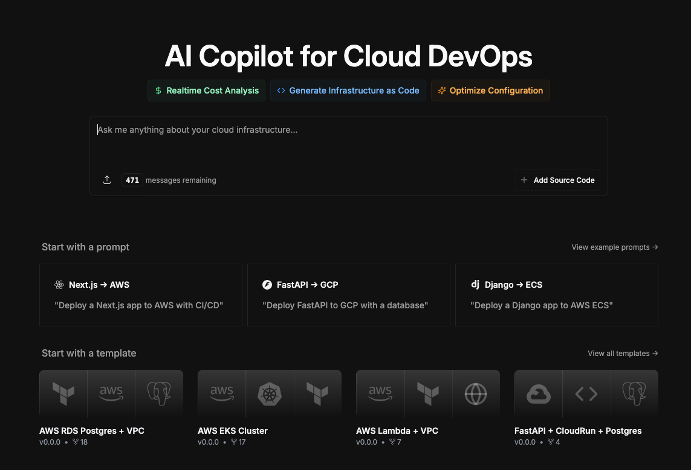Click the 'Start with a template' heading
The image size is (691, 470).
point(89,354)
